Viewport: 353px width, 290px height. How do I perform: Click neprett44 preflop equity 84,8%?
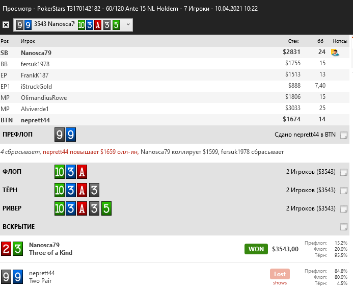(x=341, y=271)
